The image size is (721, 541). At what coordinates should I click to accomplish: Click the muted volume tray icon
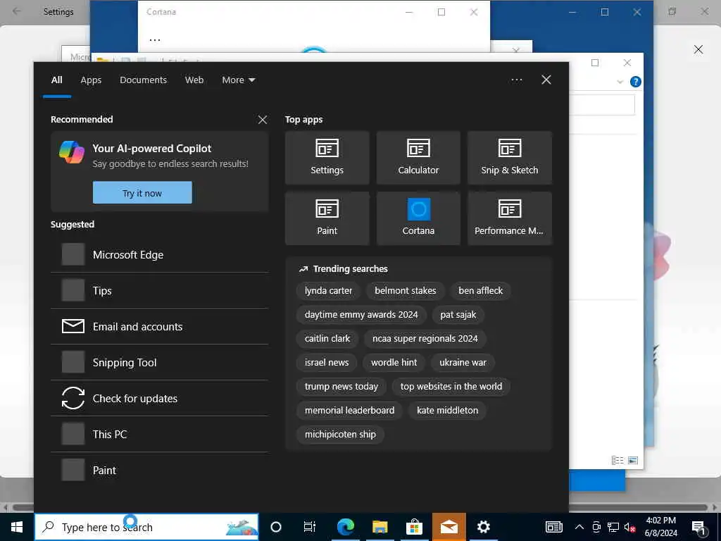[630, 527]
